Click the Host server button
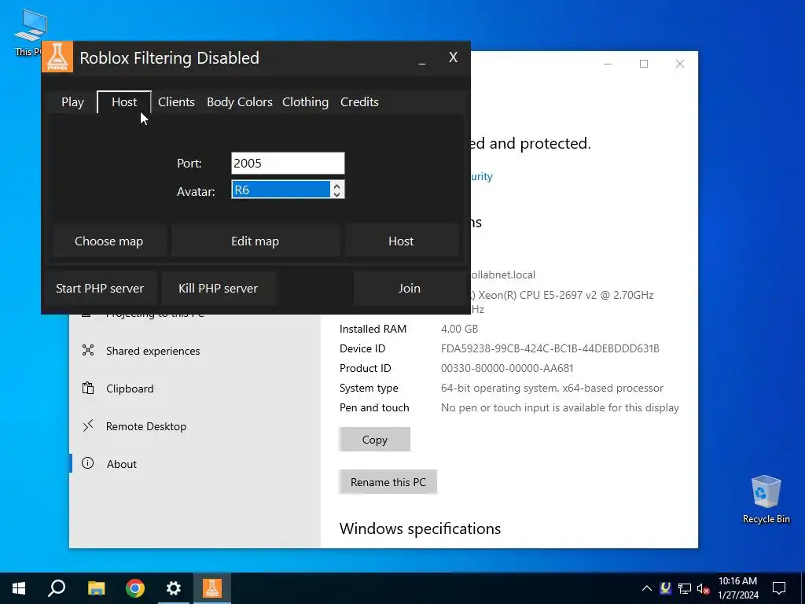The width and height of the screenshot is (805, 604). 401,241
